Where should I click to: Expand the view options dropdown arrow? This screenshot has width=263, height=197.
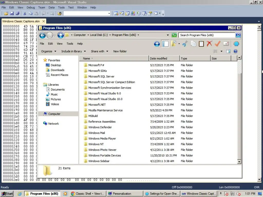tap(221, 51)
